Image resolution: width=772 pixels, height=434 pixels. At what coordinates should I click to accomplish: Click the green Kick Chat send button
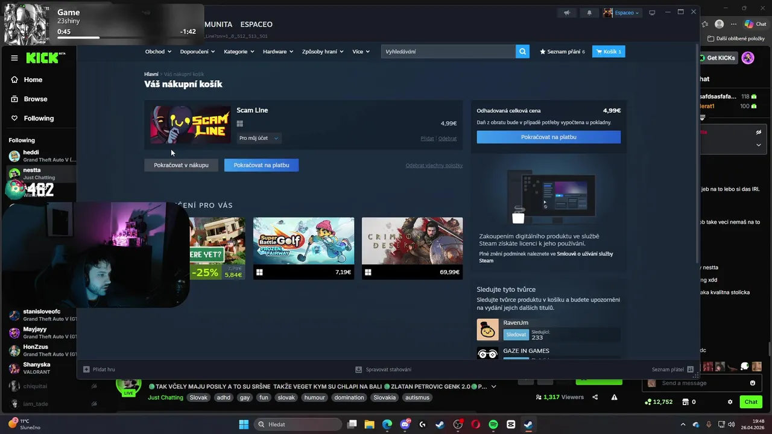[x=751, y=402]
